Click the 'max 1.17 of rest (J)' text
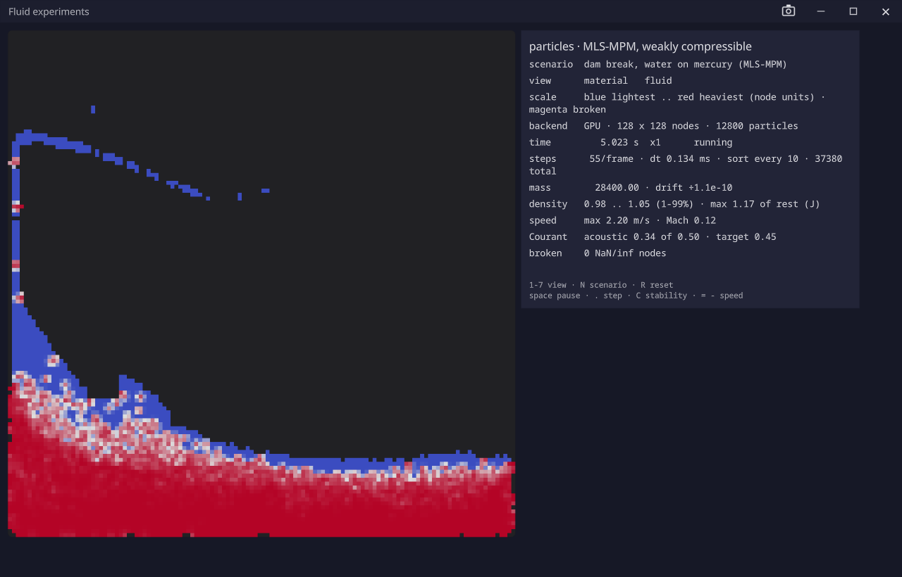 click(x=765, y=204)
